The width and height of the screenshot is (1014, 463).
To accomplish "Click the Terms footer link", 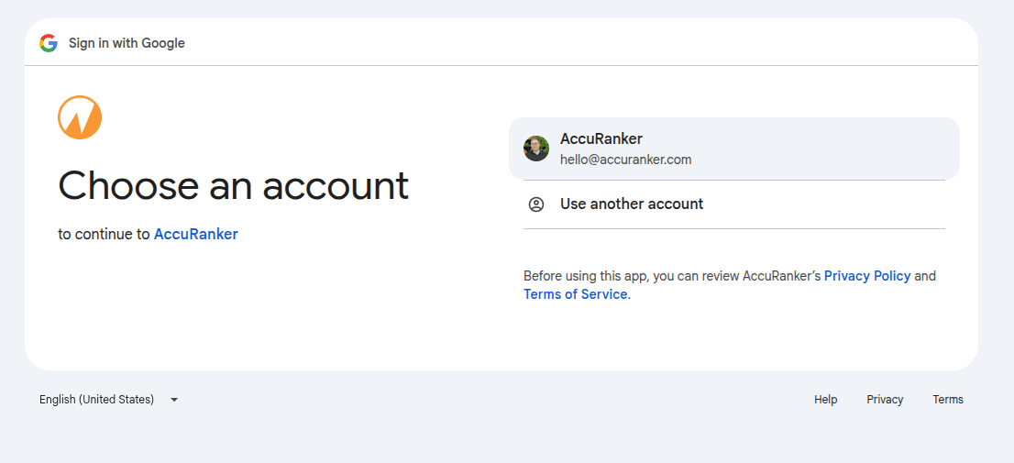I will click(948, 400).
